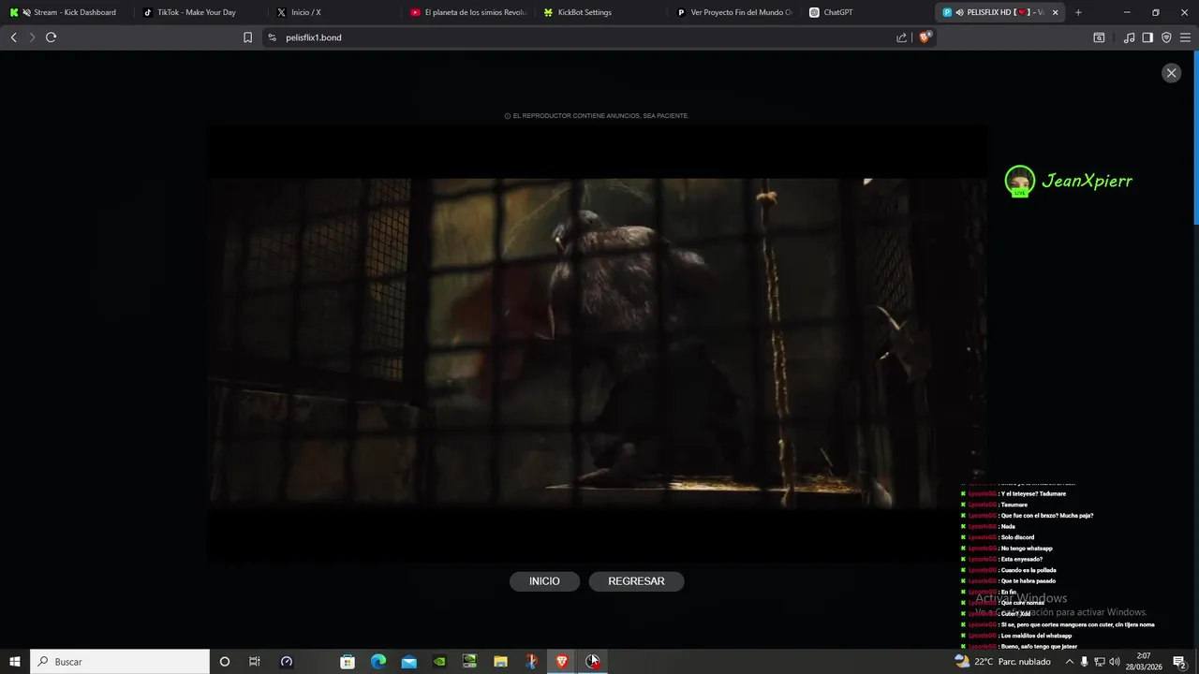Open the first NVIDIA app in taskbar
The width and height of the screenshot is (1199, 674).
(x=439, y=662)
